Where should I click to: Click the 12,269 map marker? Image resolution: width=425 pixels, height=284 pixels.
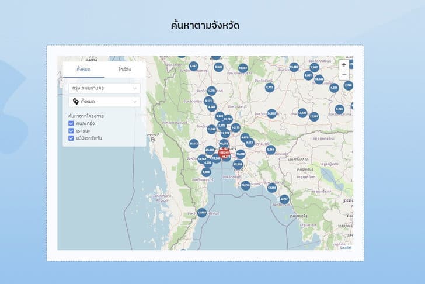[272, 188]
